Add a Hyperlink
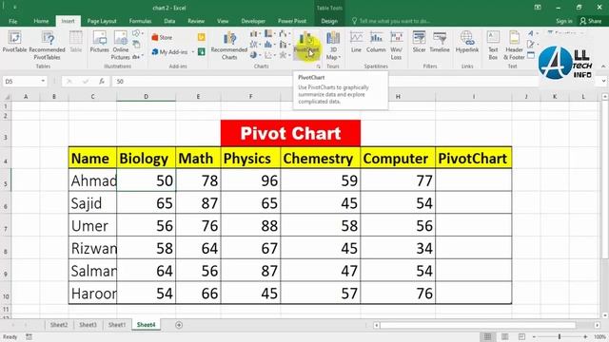This screenshot has width=609, height=342. 467,42
